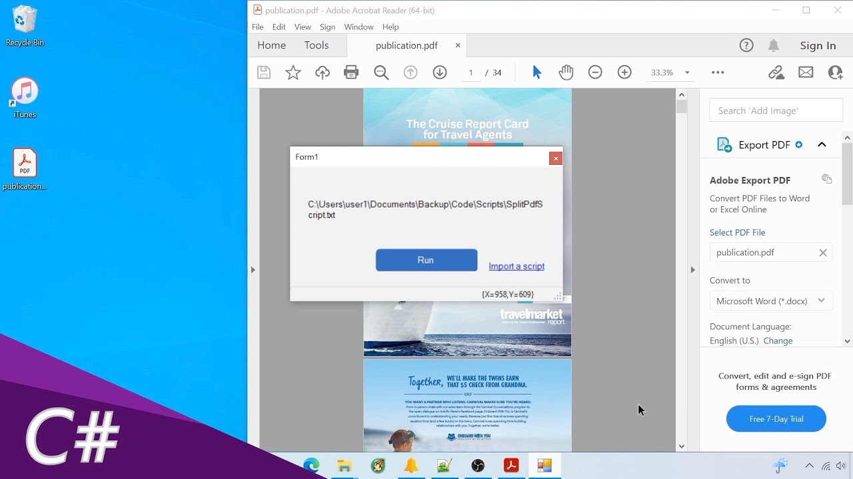Collapse the right tools pane arrow
The image size is (853, 479).
pos(692,269)
